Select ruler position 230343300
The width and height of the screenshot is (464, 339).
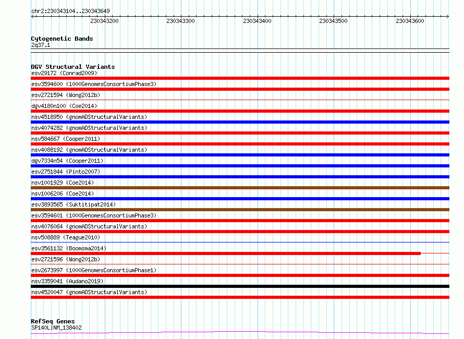(x=180, y=21)
